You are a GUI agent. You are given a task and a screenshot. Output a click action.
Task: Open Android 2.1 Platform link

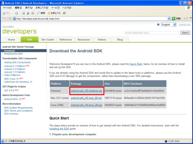pos(14,66)
